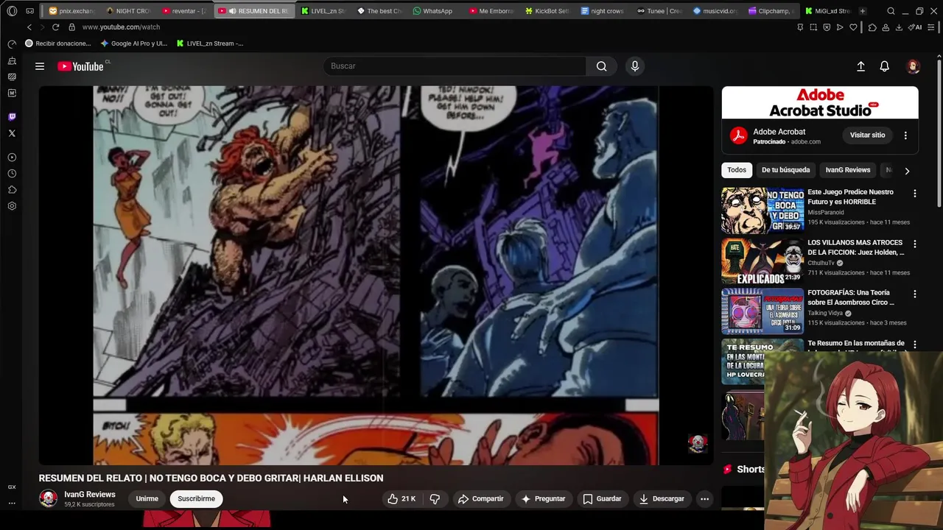The image size is (943, 530).
Task: Switch to the WhatsApp browser tab
Action: pos(433,11)
